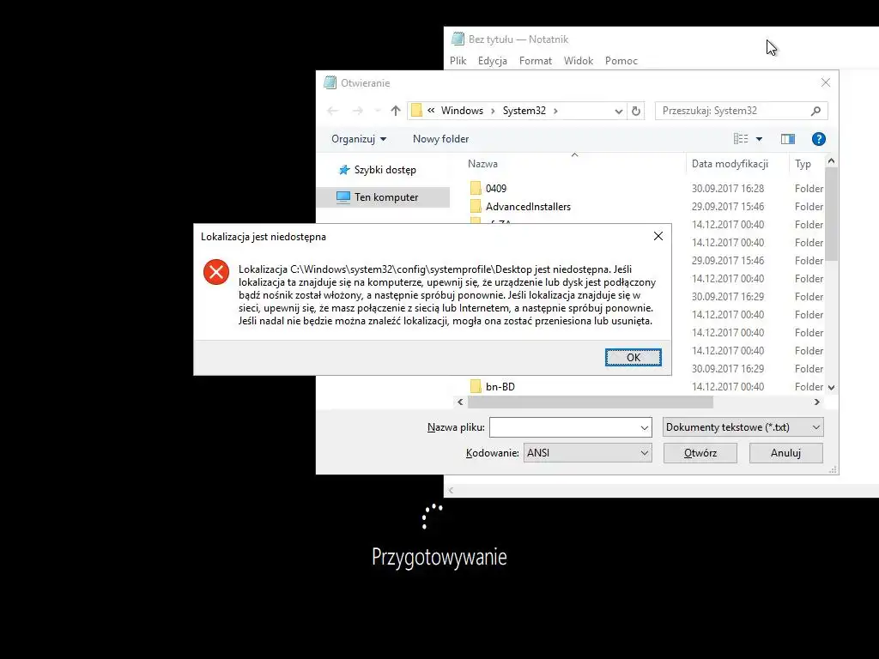This screenshot has width=879, height=659.
Task: Click the 30.09.2017 16:28 date for 0409
Action: 728,188
